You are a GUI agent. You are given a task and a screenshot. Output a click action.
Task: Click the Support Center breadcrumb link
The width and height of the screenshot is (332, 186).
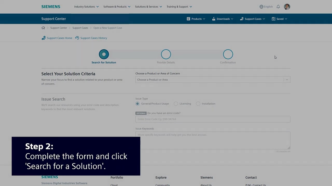click(59, 28)
